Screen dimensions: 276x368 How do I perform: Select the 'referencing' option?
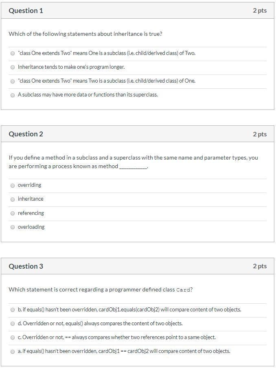click(x=12, y=213)
